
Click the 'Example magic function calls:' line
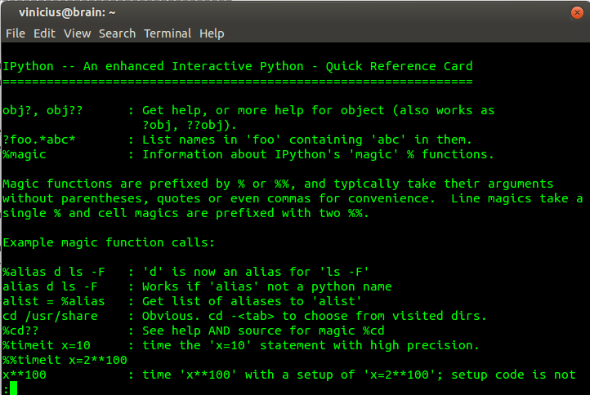tap(108, 242)
